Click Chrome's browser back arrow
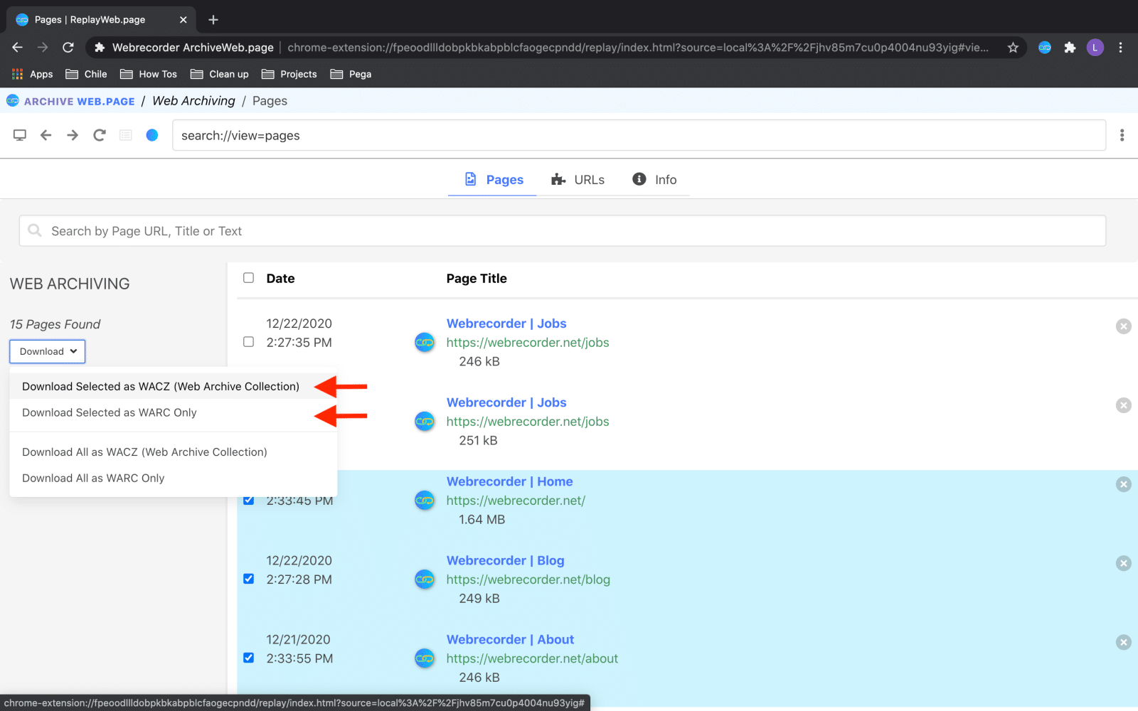The height and width of the screenshot is (711, 1138). [18, 48]
